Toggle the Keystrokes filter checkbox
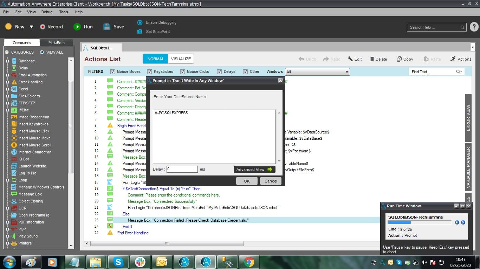Viewport: 480px width, 269px height. (x=150, y=71)
